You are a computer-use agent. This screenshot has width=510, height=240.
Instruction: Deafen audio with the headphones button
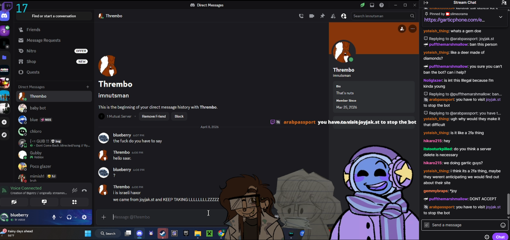coord(69,217)
